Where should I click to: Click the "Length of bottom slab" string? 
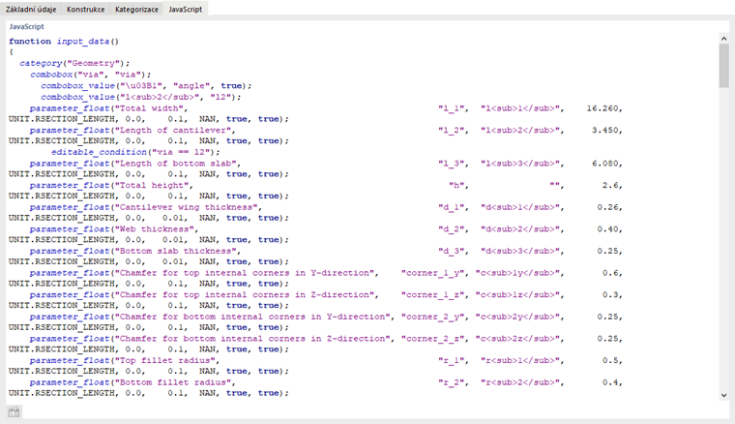176,164
